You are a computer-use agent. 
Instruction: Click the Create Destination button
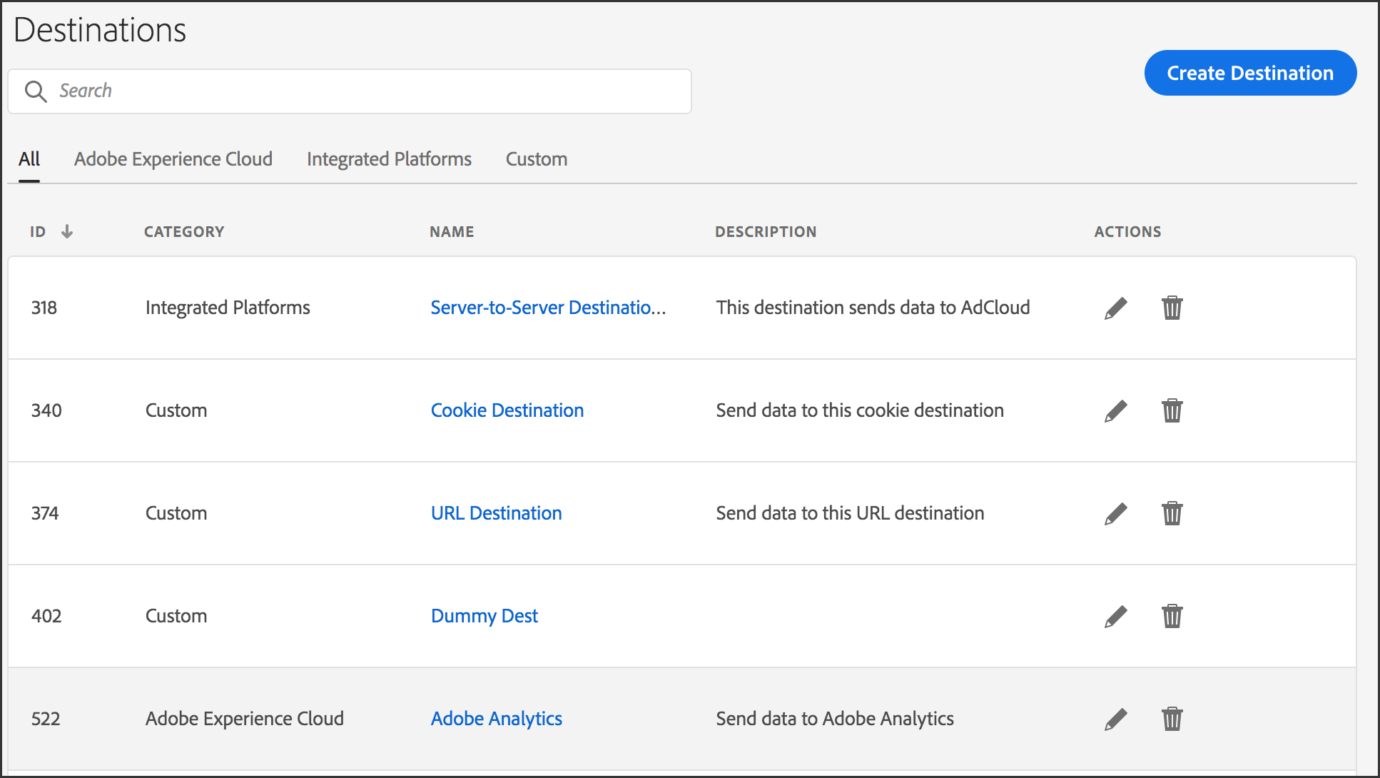(x=1249, y=73)
